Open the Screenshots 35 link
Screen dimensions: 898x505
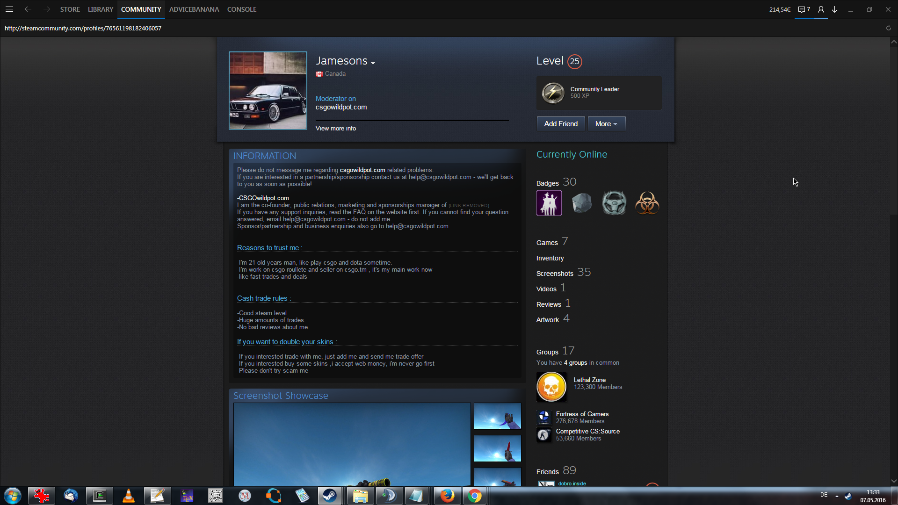pyautogui.click(x=555, y=274)
